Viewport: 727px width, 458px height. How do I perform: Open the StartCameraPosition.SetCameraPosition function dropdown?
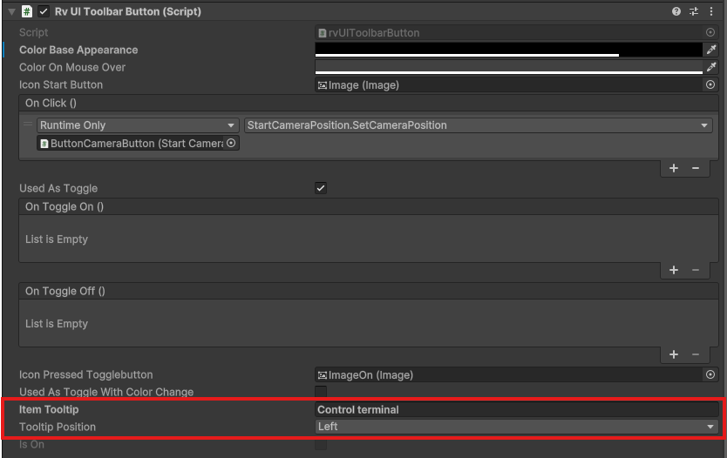[478, 125]
